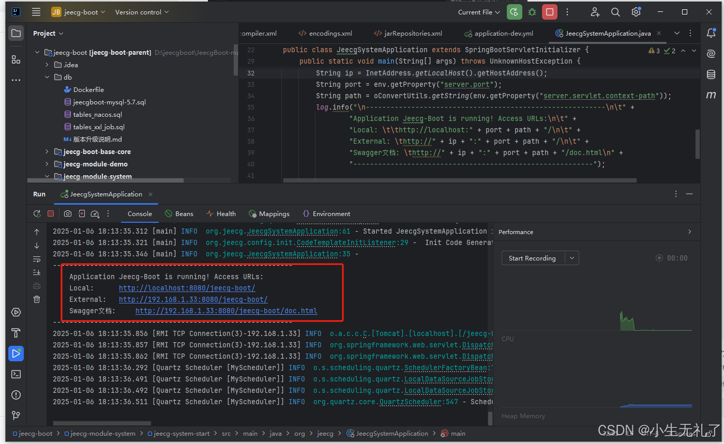Open Code With Me add-user icon
This screenshot has height=444, width=724.
[x=595, y=12]
